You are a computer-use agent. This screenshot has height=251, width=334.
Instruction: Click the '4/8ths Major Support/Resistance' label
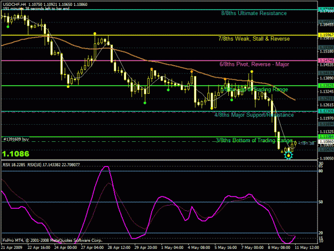pos(254,115)
